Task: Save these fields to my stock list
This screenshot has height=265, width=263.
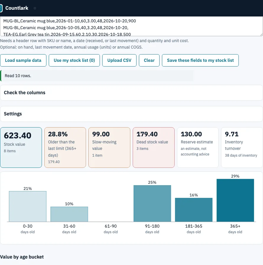Action: (200, 60)
